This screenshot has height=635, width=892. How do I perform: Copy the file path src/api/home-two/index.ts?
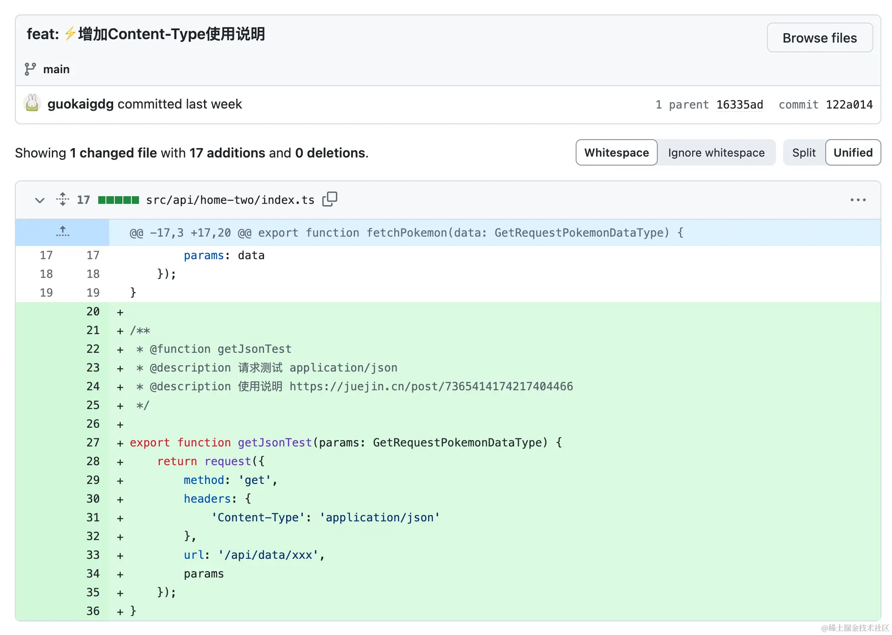[330, 199]
